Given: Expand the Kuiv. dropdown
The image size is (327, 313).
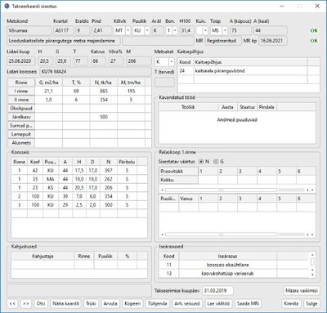Looking at the screenshot, I should click(206, 30).
